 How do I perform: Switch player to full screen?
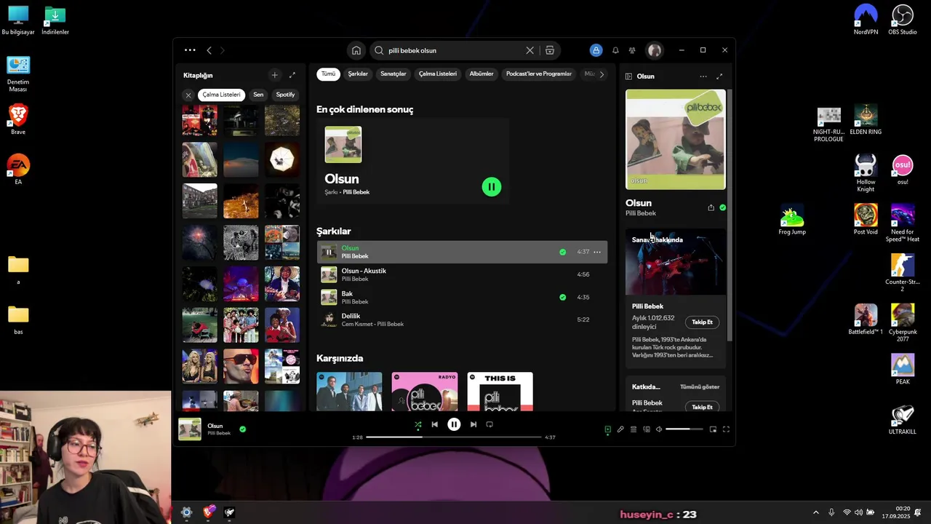point(726,429)
